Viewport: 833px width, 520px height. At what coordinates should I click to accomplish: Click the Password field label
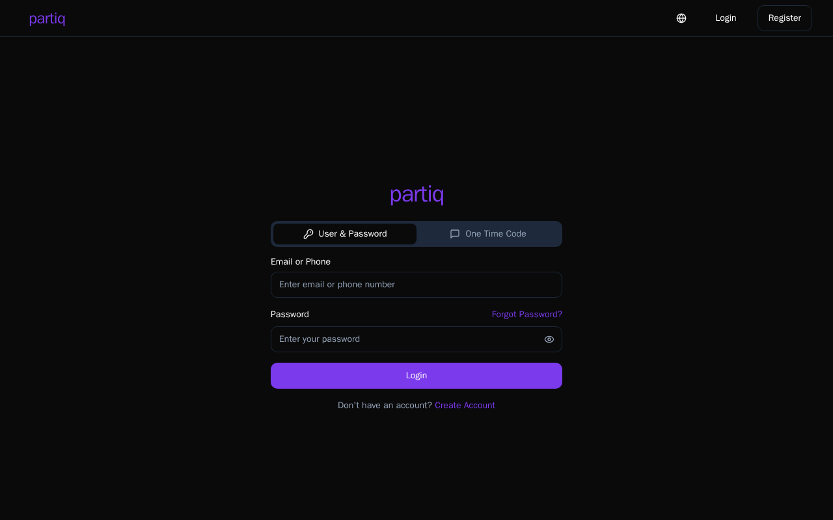[290, 315]
